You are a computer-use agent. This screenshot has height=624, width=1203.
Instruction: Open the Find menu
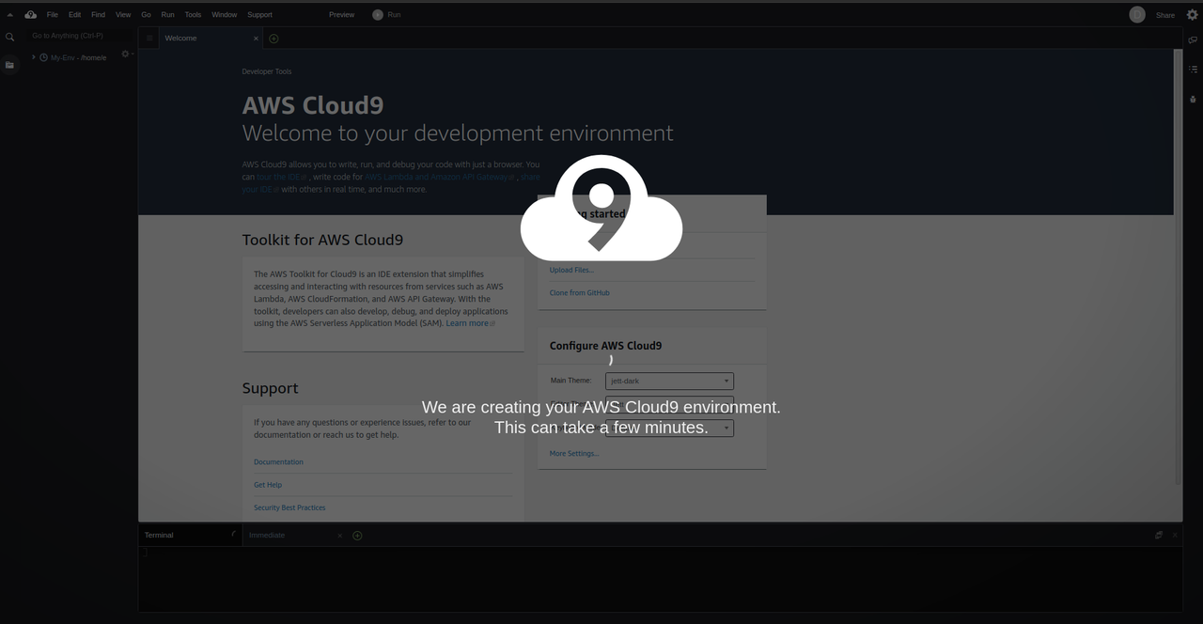coord(98,15)
